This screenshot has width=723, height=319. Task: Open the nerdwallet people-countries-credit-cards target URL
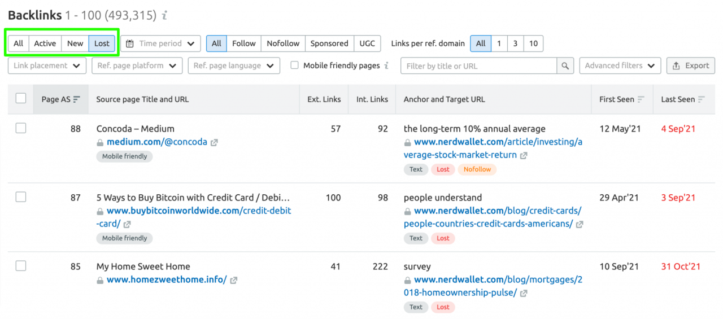point(493,217)
